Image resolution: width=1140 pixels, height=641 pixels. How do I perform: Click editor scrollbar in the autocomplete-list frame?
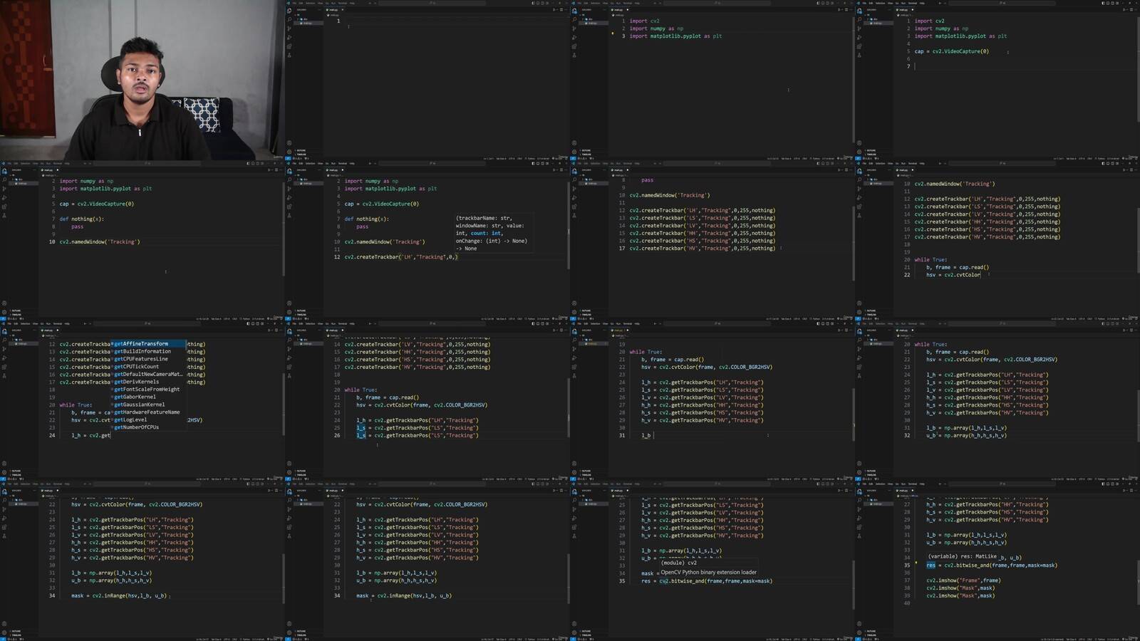pyautogui.click(x=283, y=402)
